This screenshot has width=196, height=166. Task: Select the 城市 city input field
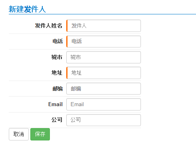coord(103,57)
